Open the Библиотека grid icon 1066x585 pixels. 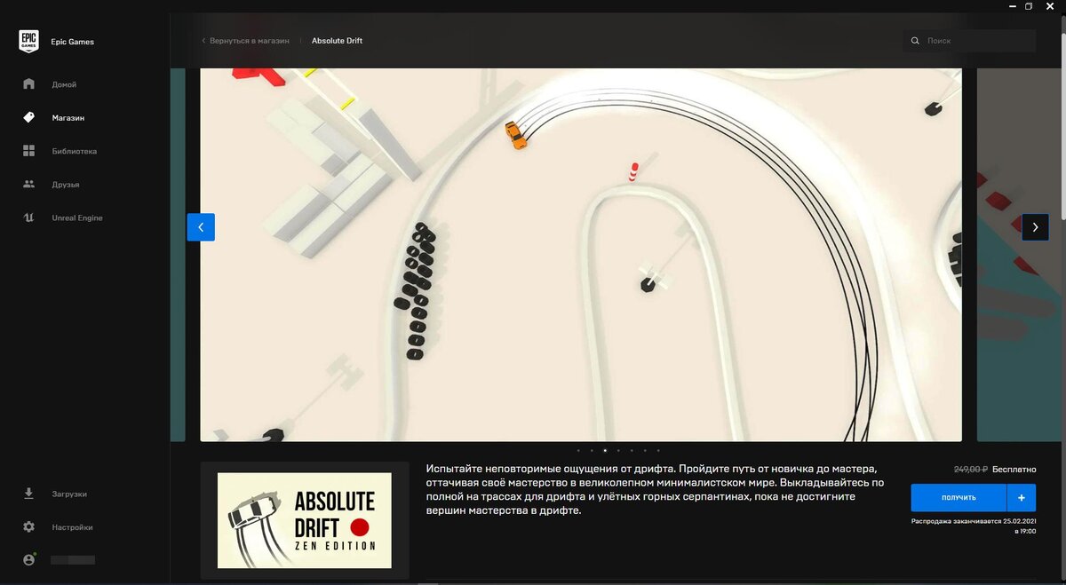[x=28, y=151]
